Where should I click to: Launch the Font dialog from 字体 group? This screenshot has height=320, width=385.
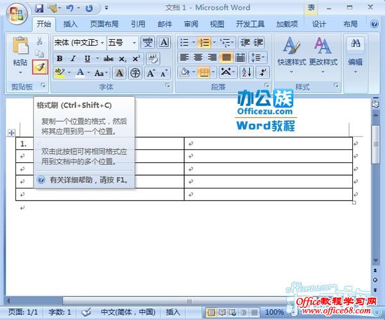tap(167, 85)
